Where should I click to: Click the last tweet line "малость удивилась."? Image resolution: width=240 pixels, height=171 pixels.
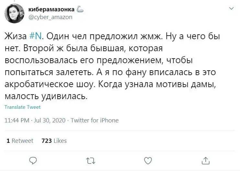46,96
